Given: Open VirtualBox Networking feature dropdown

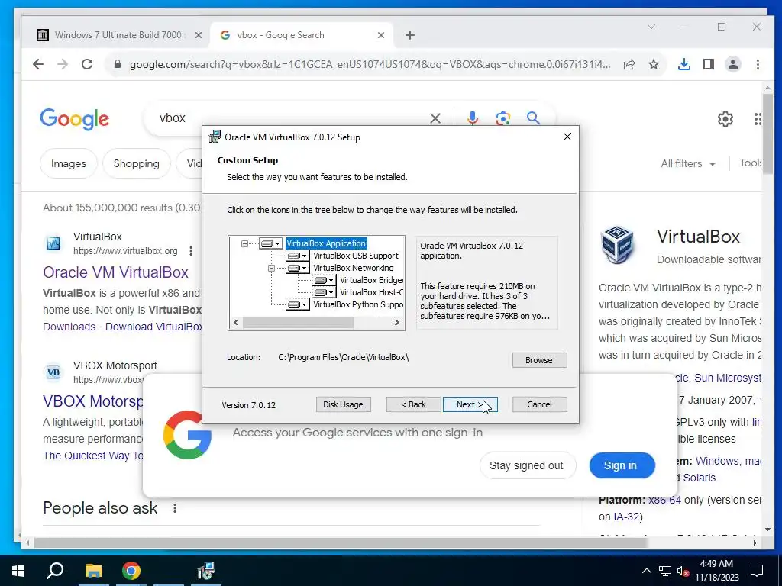Looking at the screenshot, I should (x=298, y=268).
